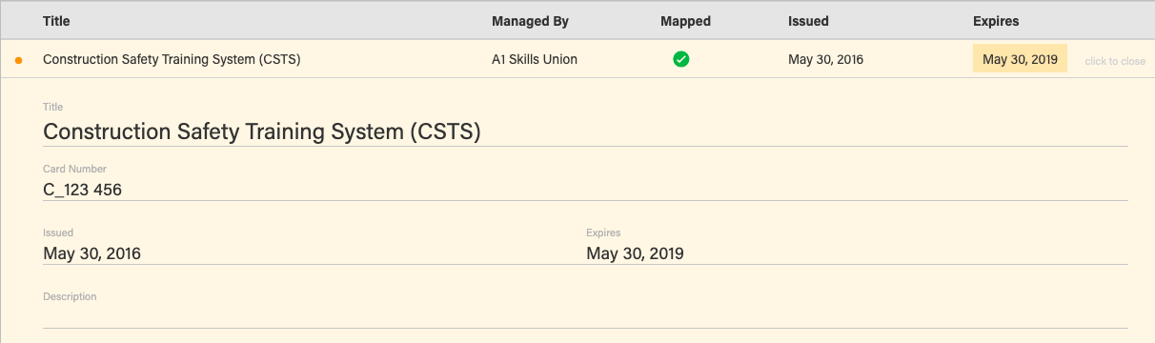The width and height of the screenshot is (1155, 343).
Task: Edit the Card Number field C_123 456
Action: (585, 190)
